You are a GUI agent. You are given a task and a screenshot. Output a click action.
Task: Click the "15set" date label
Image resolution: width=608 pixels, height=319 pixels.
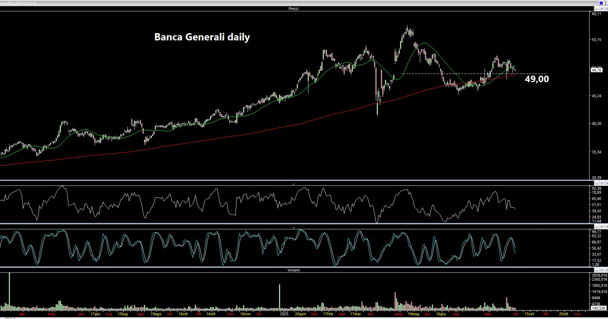point(529,314)
